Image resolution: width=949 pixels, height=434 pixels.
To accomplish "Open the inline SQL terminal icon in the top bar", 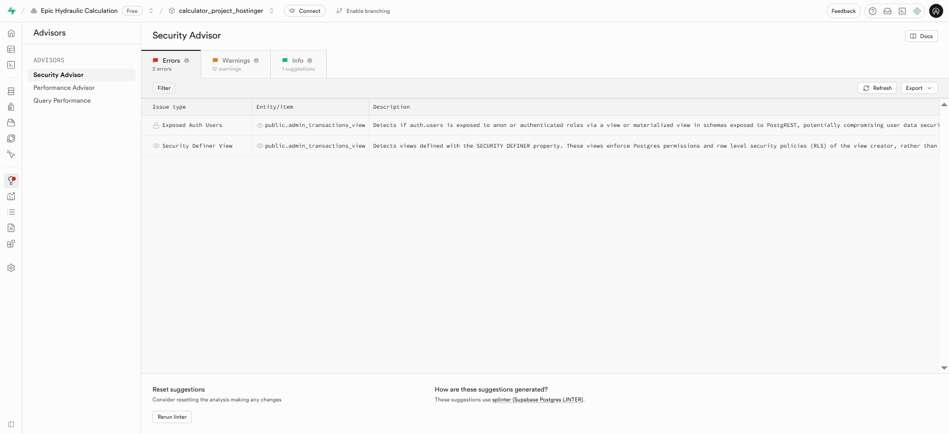I will [x=903, y=11].
